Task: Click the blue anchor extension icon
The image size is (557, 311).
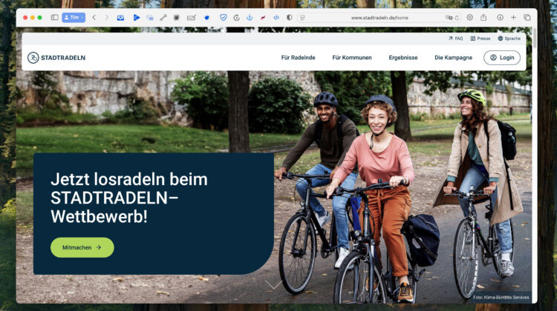Action: coord(250,17)
